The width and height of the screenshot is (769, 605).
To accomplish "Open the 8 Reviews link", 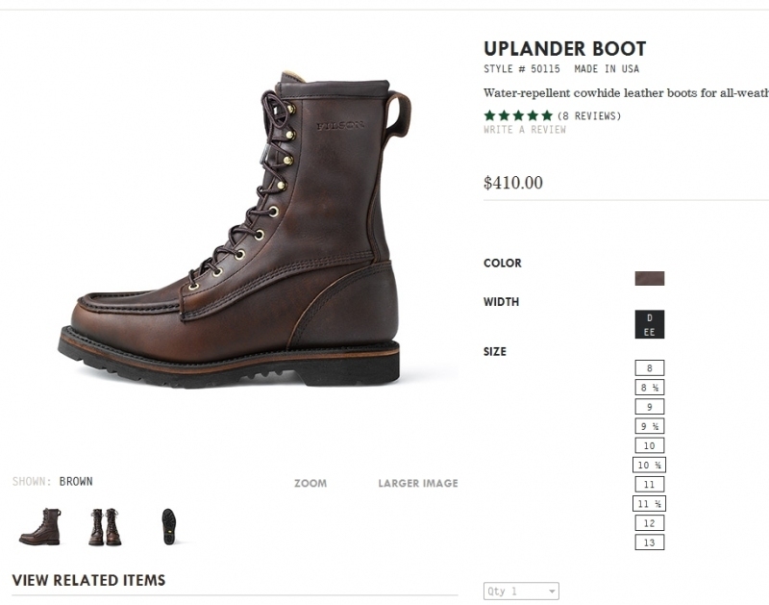I will [589, 116].
